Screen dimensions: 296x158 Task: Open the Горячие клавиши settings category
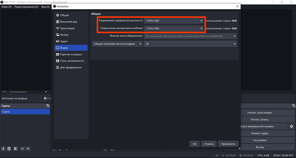[x=71, y=54]
